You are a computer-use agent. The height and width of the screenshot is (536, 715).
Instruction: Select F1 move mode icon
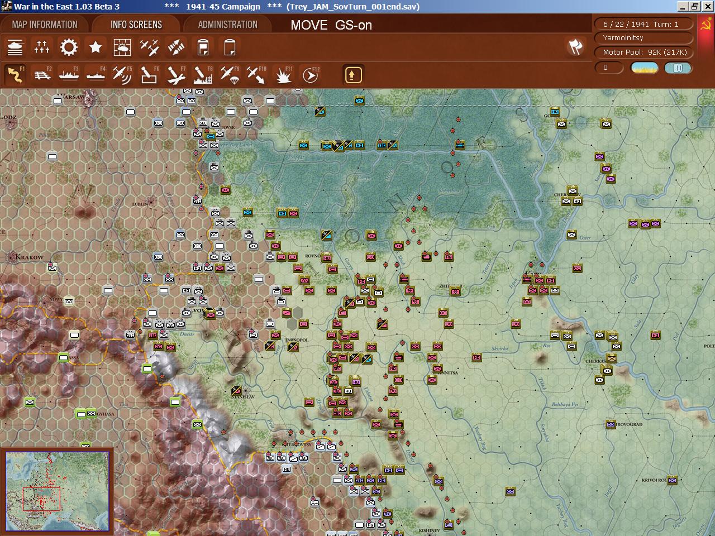(x=15, y=74)
